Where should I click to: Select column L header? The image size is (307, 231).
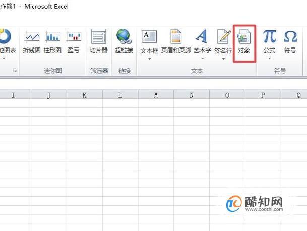coord(120,95)
